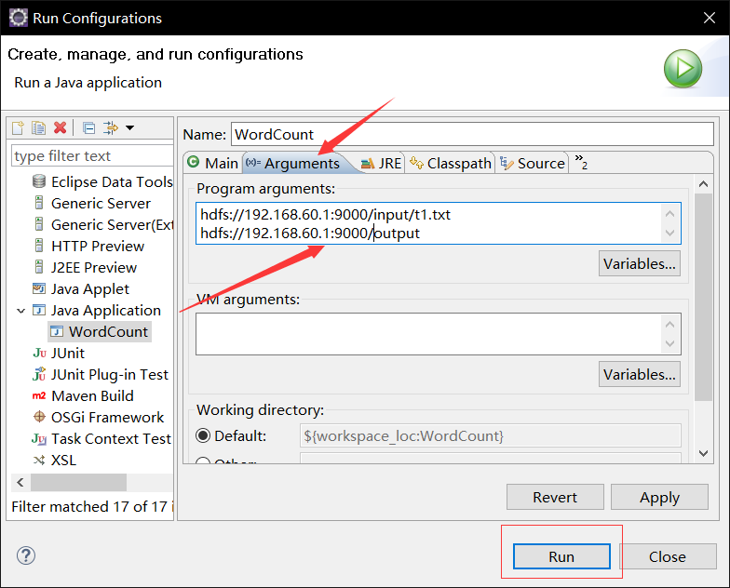The width and height of the screenshot is (730, 588).
Task: Click the dialog help question mark icon
Action: click(25, 555)
